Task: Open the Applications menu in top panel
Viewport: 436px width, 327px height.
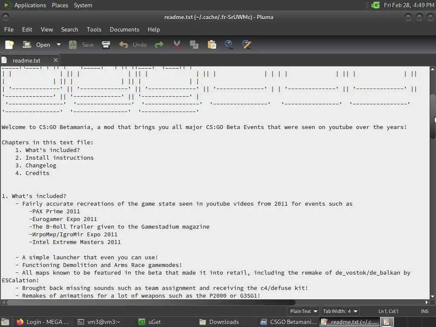Action: click(x=30, y=5)
